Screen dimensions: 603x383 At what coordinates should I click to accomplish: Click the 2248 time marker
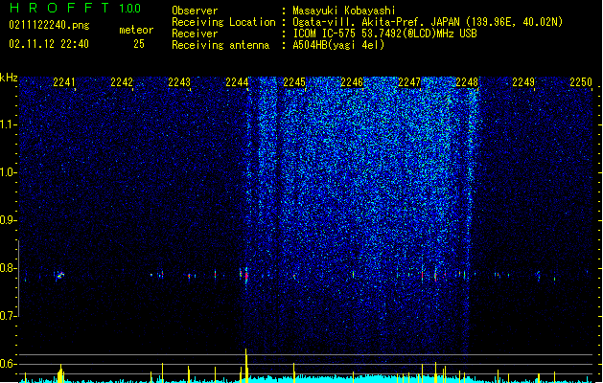point(467,82)
